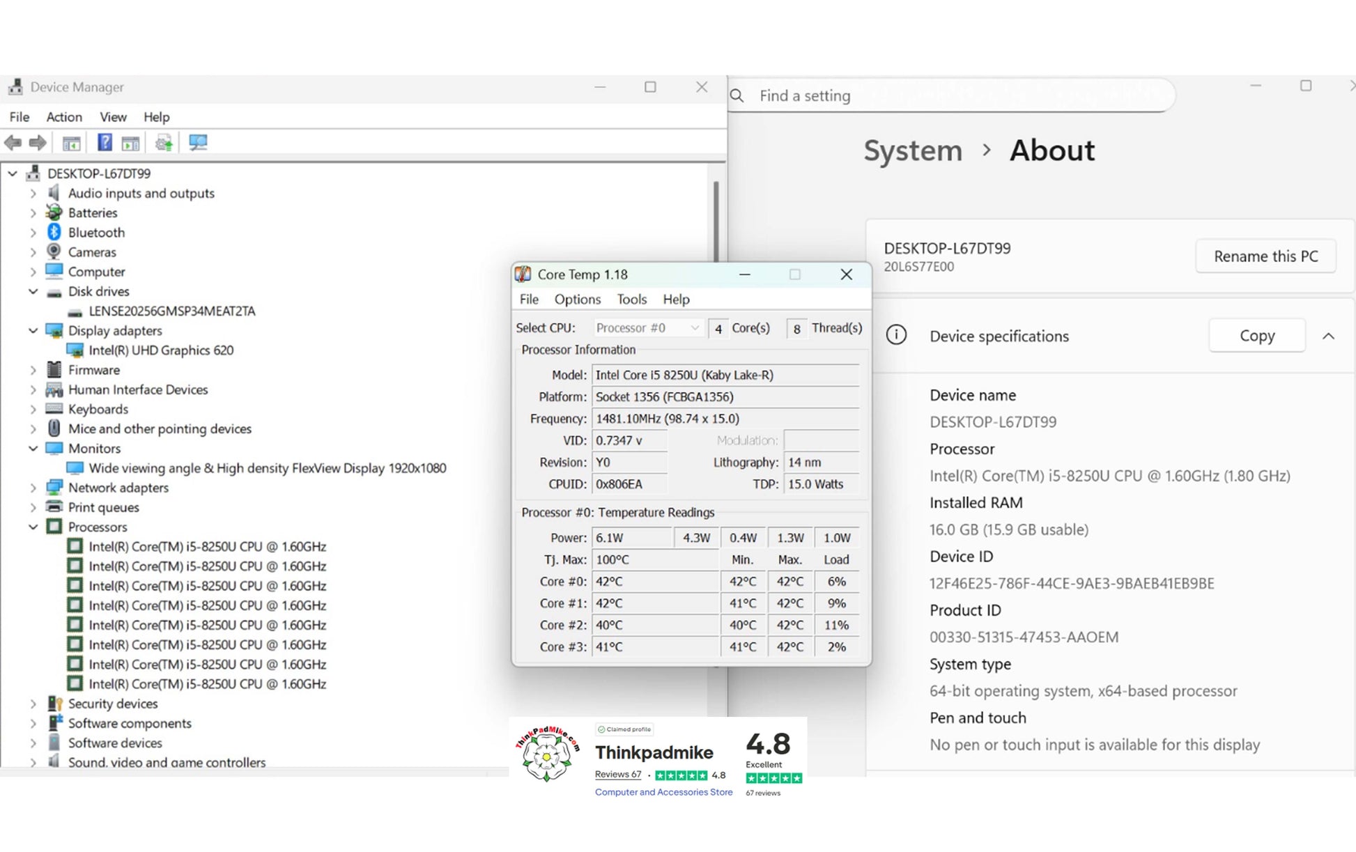Click the search magnifier icon in Settings
Screen dimensions: 1356x852
(737, 96)
